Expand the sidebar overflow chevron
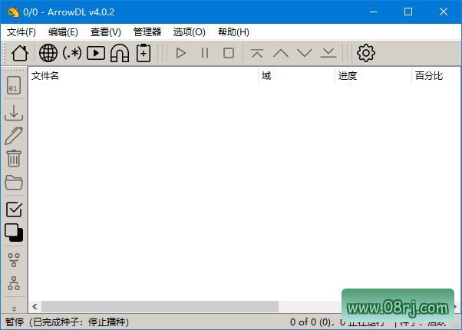The image size is (462, 330). [x=14, y=307]
